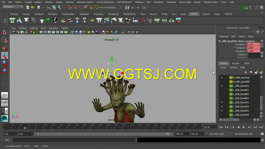Click the wireframe cube icon in viewport toolbar

[72, 32]
